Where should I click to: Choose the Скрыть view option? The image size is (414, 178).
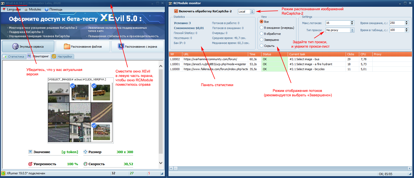click(262, 46)
